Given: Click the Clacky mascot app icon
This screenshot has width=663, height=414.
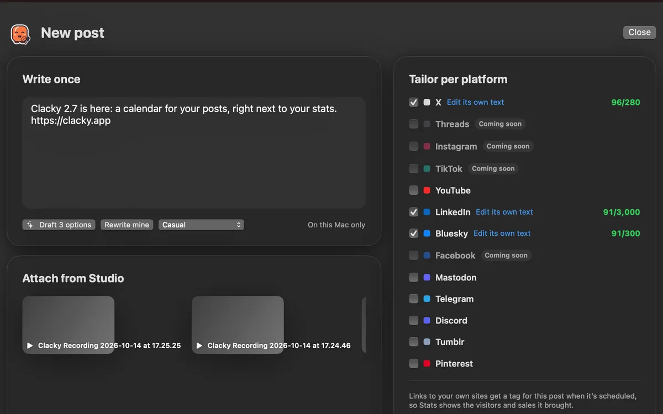Looking at the screenshot, I should 20,34.
